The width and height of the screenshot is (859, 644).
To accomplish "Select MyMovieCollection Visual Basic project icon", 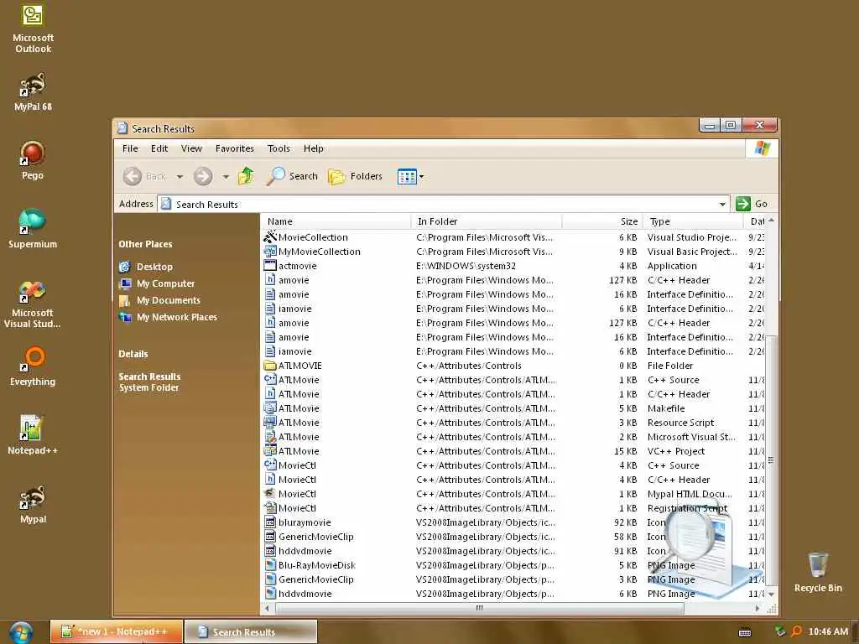I will [270, 252].
